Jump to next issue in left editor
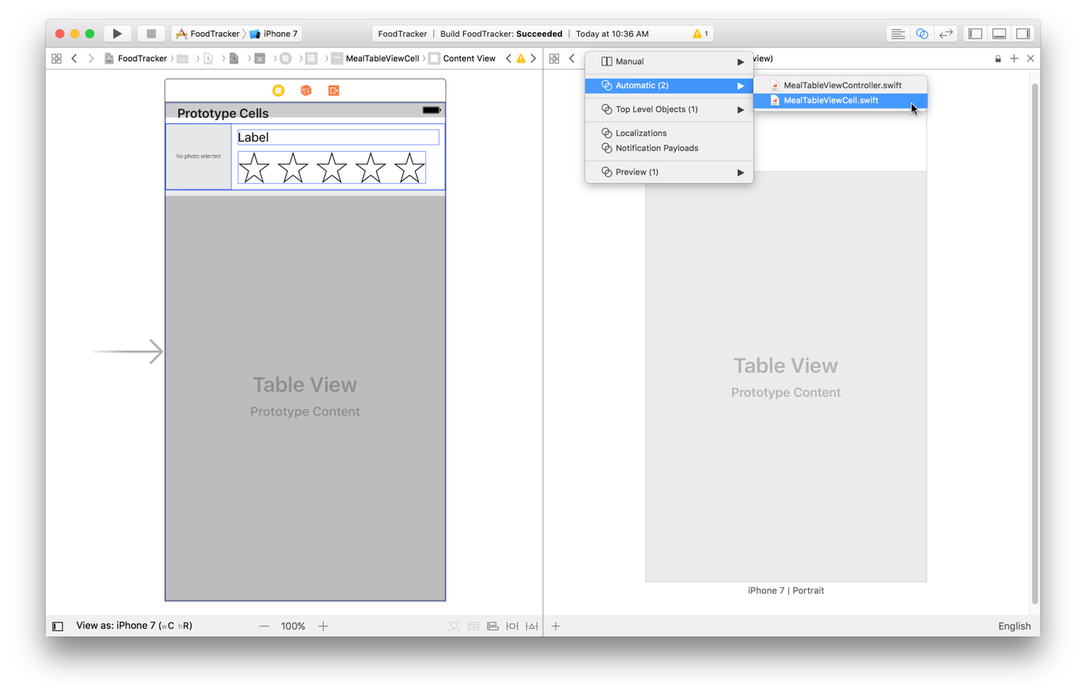This screenshot has height=692, width=1086. coord(533,58)
